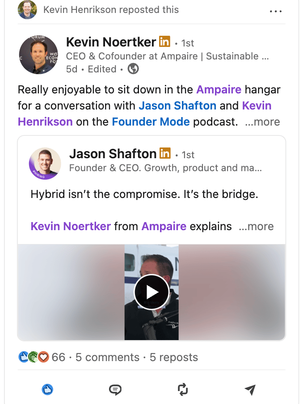The width and height of the screenshot is (303, 404).
Task: Click Kevin Henrikson's small reposter avatar
Action: [27, 10]
